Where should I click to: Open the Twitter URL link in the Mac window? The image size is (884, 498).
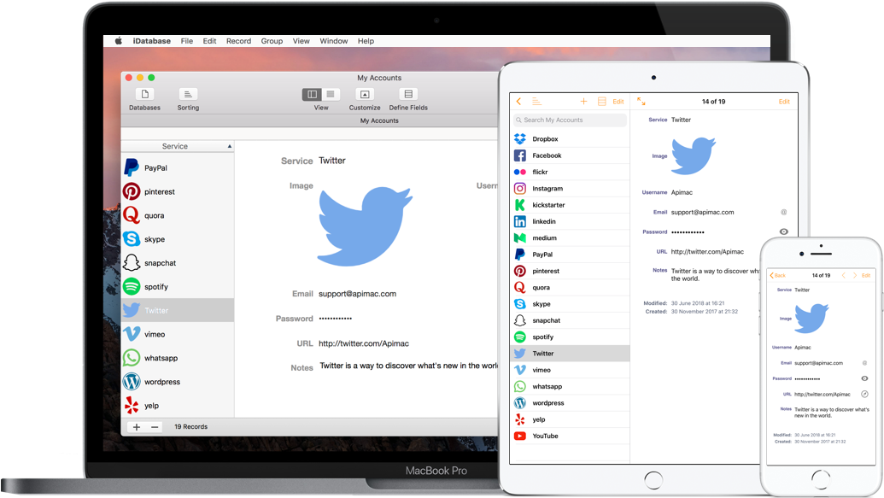[x=364, y=343]
